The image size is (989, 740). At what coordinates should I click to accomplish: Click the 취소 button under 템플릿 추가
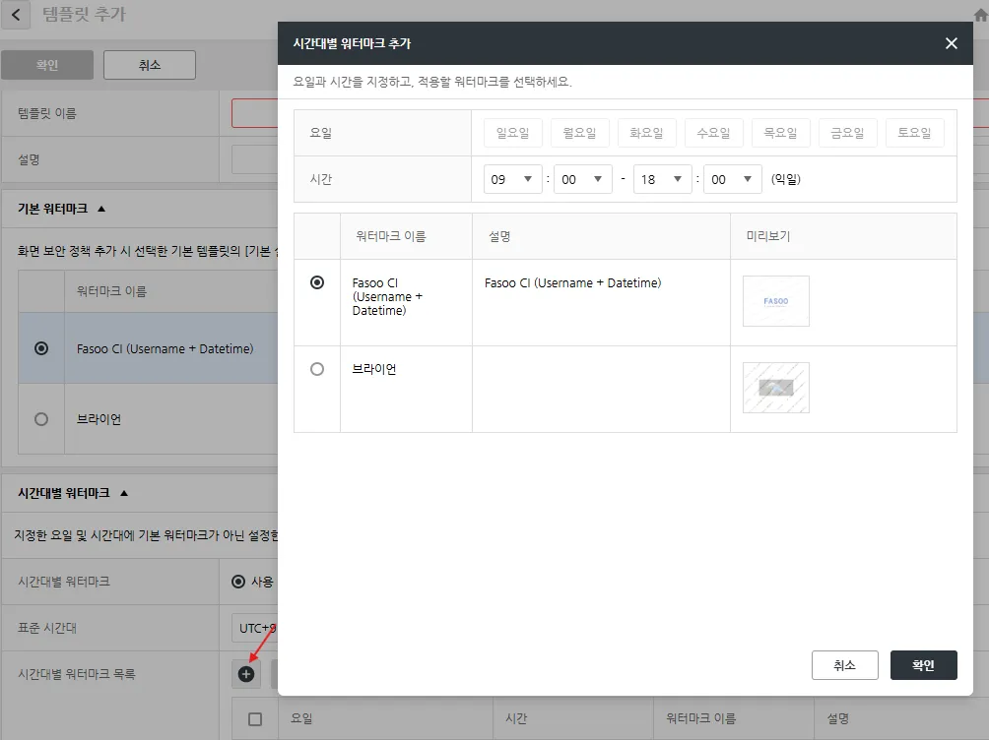[x=150, y=65]
